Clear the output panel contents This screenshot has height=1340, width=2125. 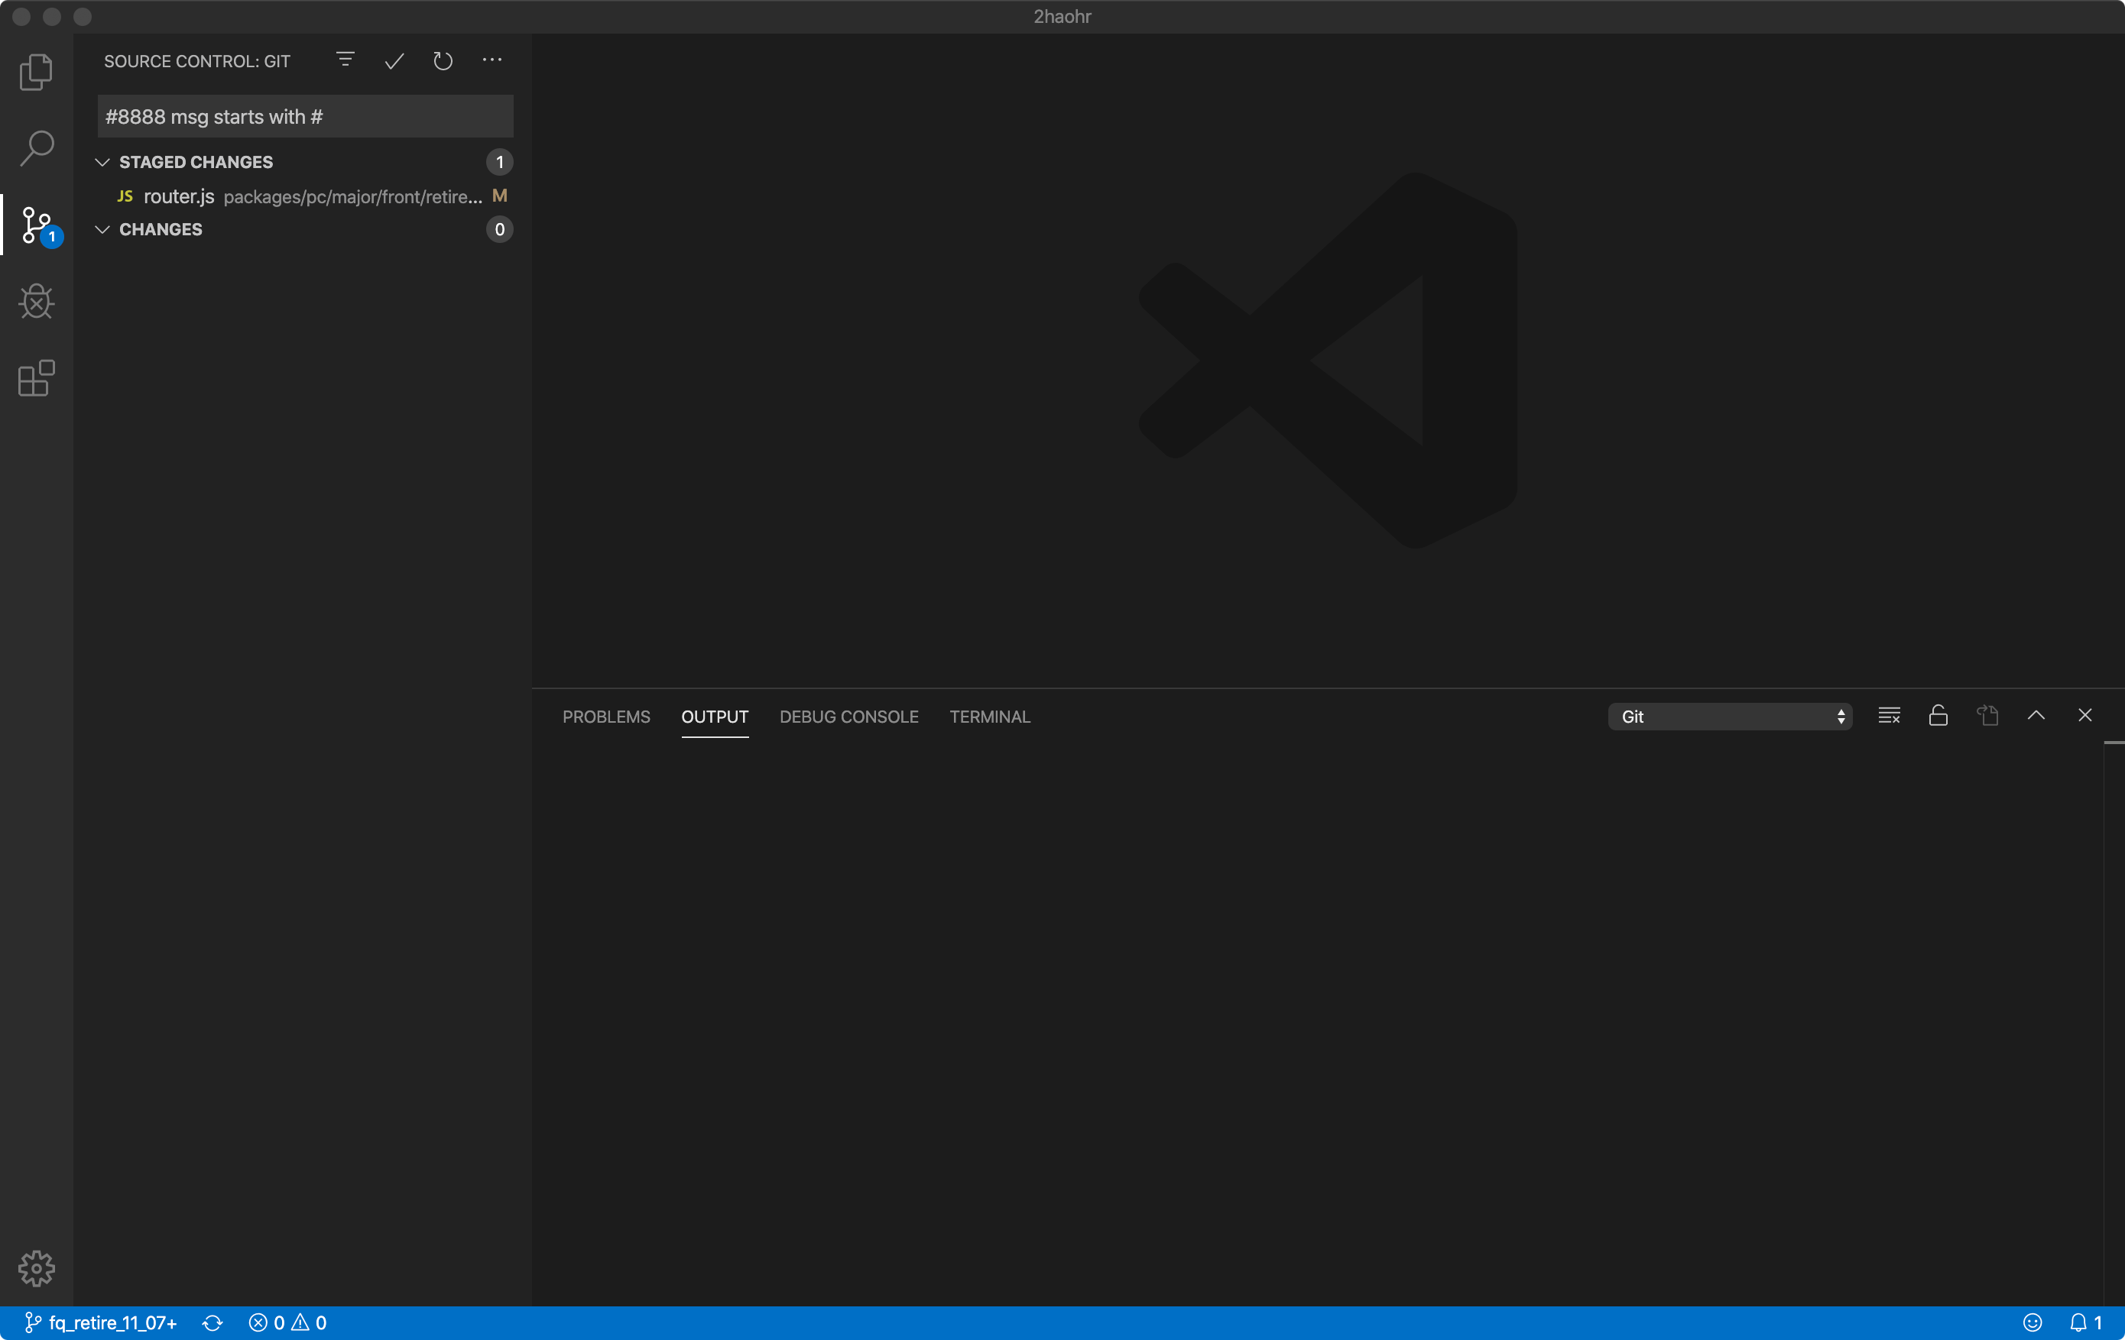coord(1889,715)
